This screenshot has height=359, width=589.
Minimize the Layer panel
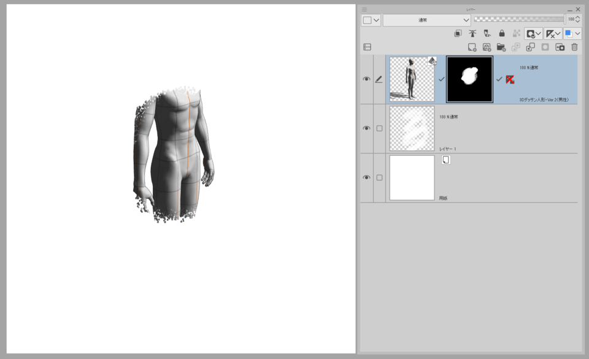tap(570, 10)
